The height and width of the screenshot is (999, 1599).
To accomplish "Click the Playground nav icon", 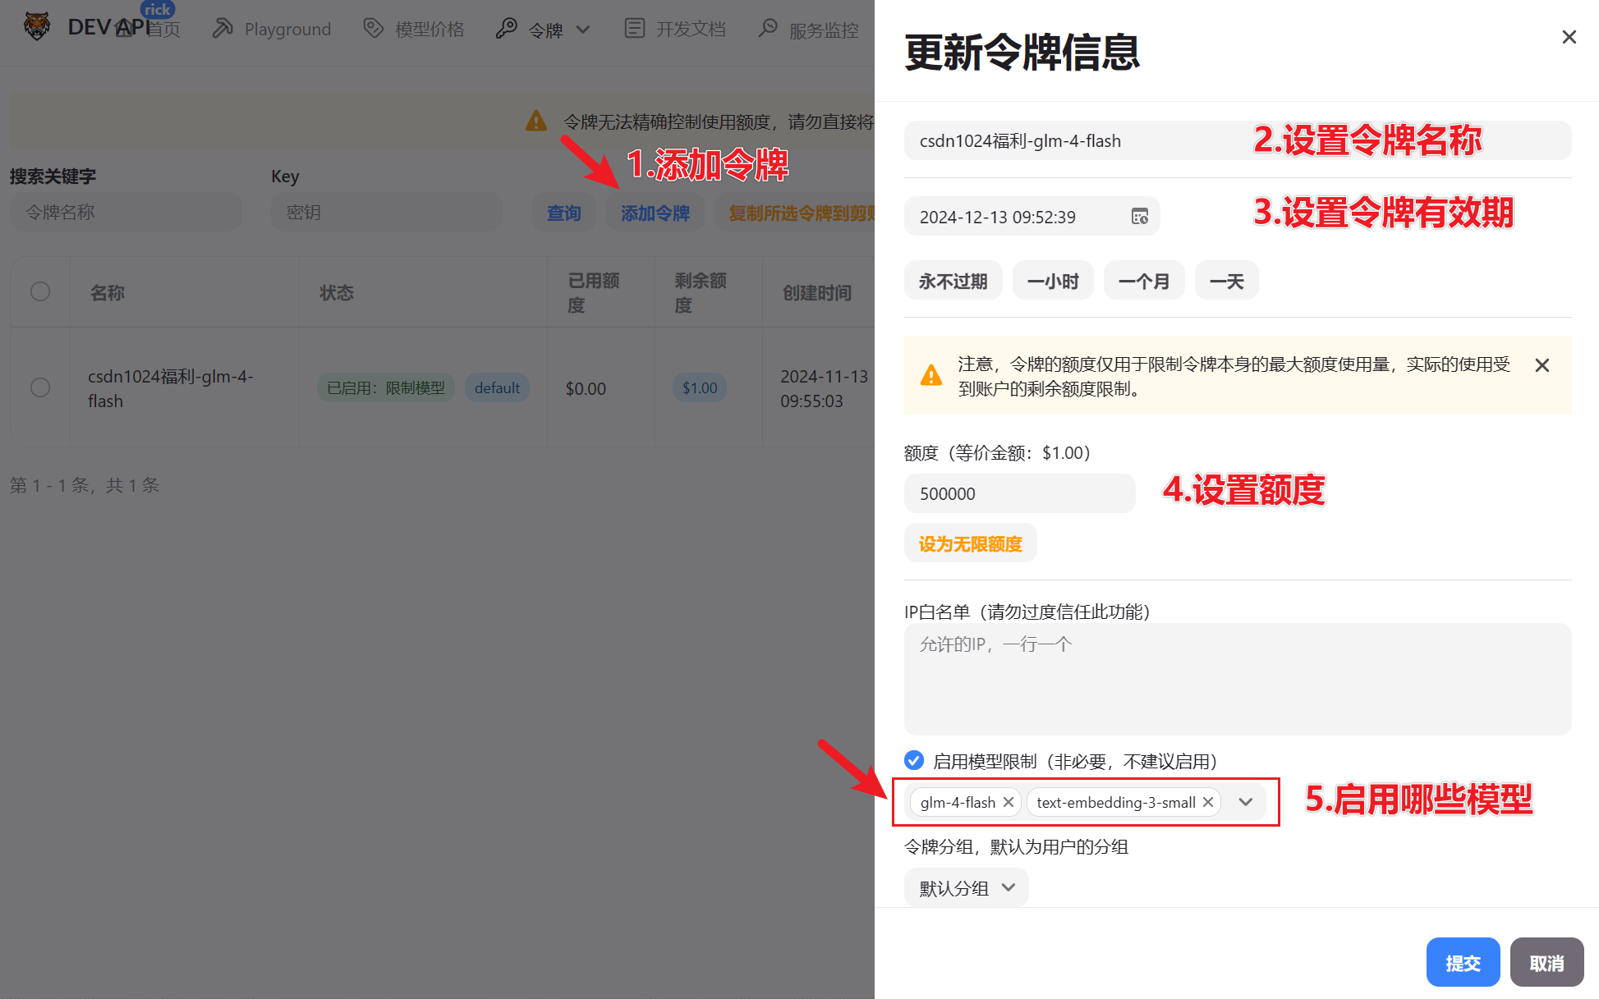I will 222,29.
